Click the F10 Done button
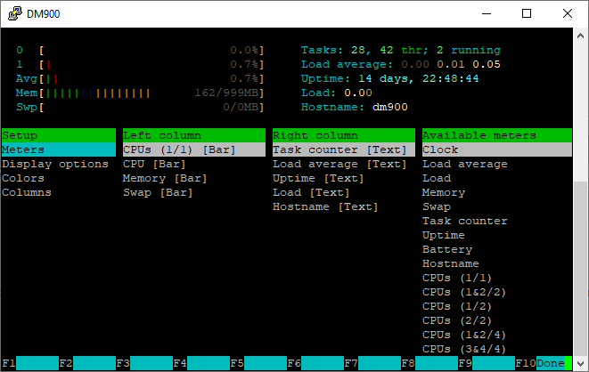 (x=550, y=363)
